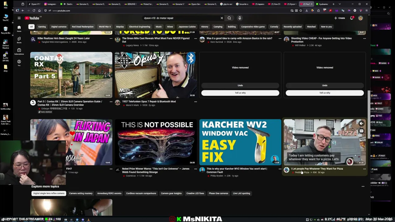The image size is (395, 222).
Task: Open the YouTube hamburger guide menu
Action: pos(19,18)
